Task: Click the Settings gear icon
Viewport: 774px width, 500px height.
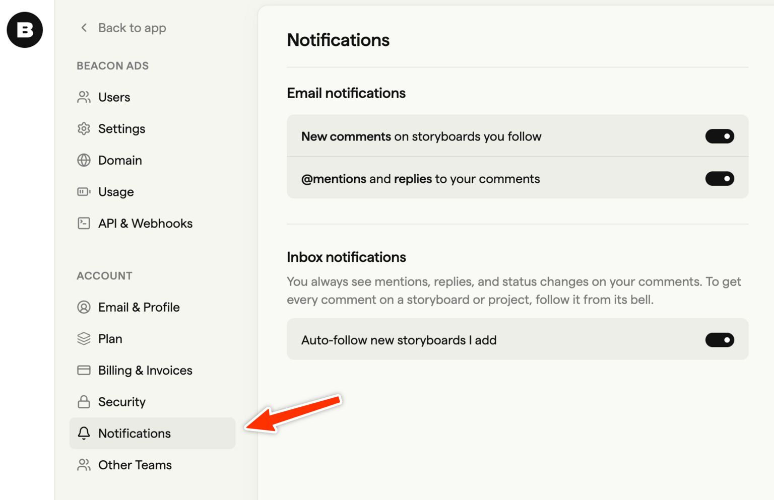Action: (x=84, y=129)
